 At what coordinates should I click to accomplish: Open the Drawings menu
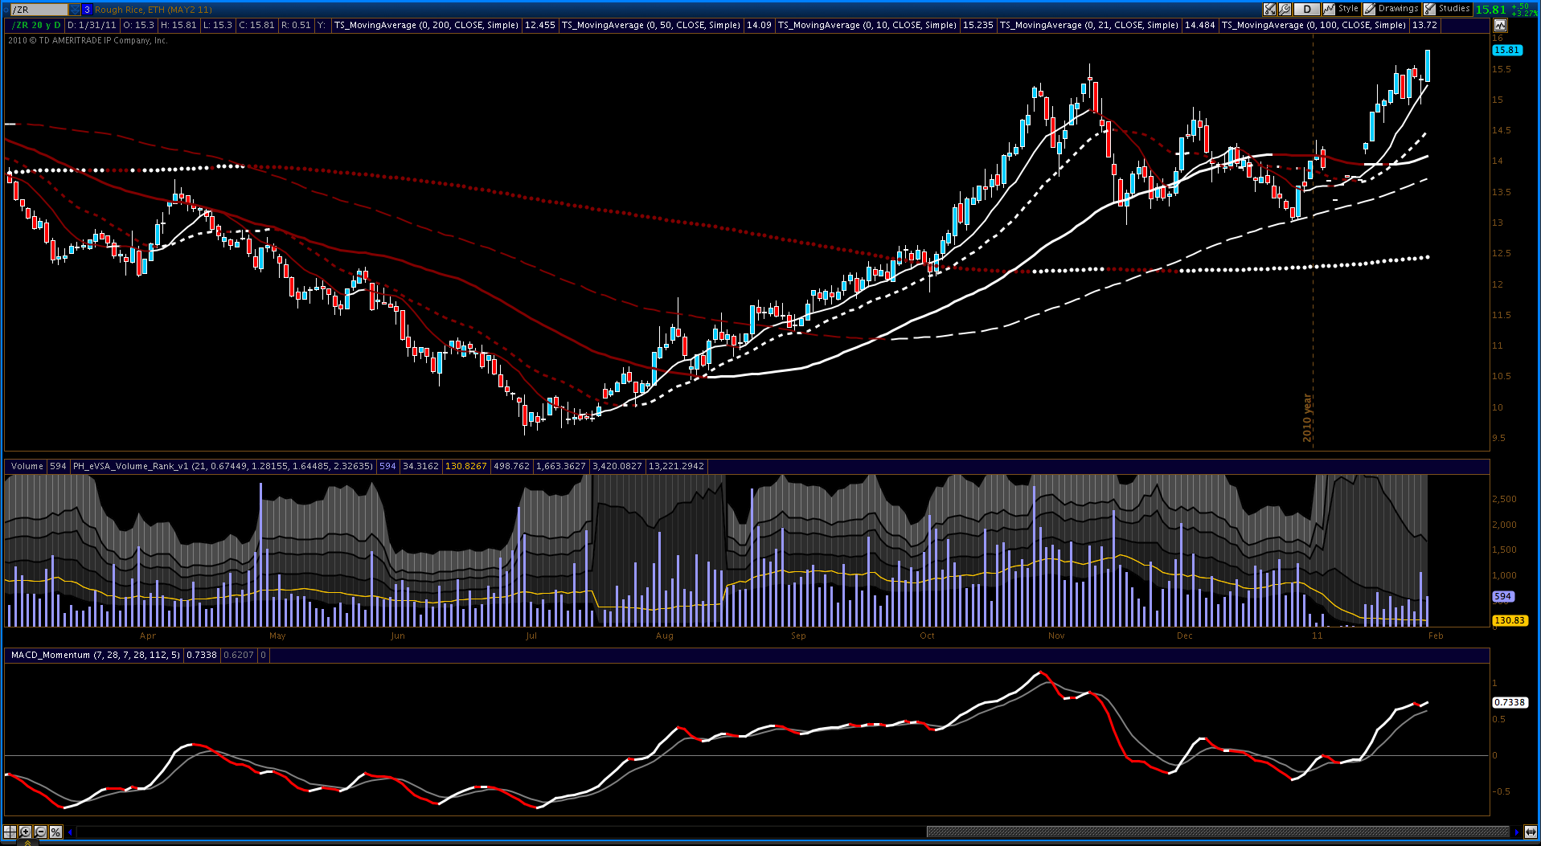coord(1391,9)
